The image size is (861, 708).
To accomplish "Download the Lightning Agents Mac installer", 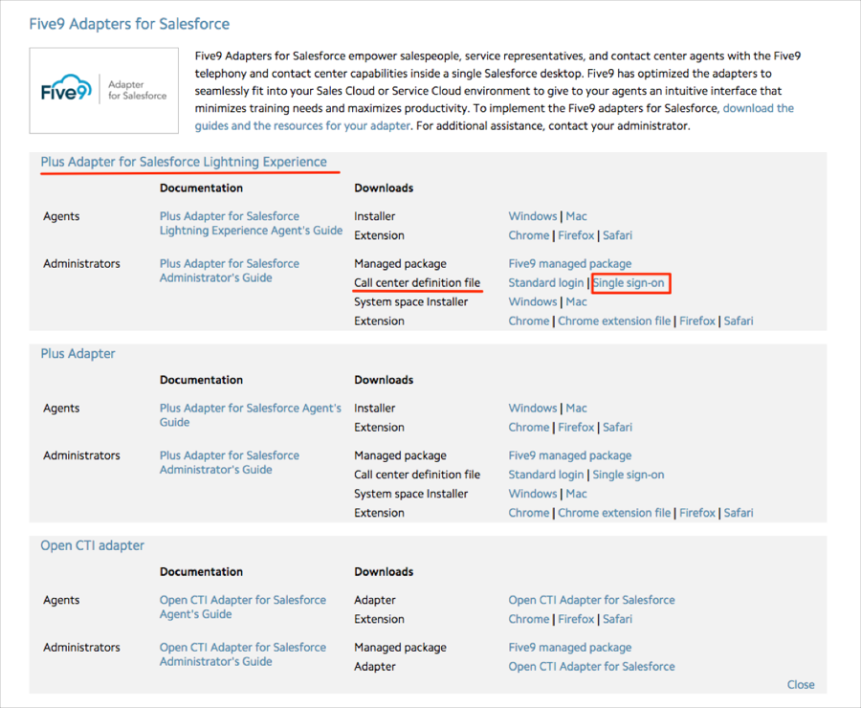I will coord(576,217).
